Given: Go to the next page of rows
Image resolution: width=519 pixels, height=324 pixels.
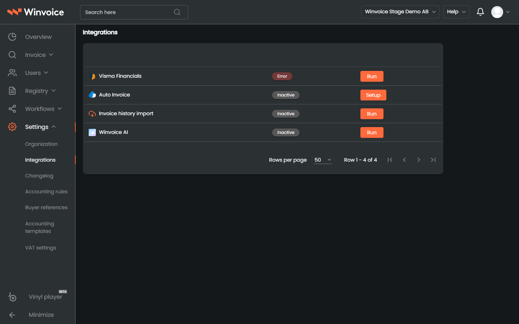Looking at the screenshot, I should pyautogui.click(x=419, y=160).
